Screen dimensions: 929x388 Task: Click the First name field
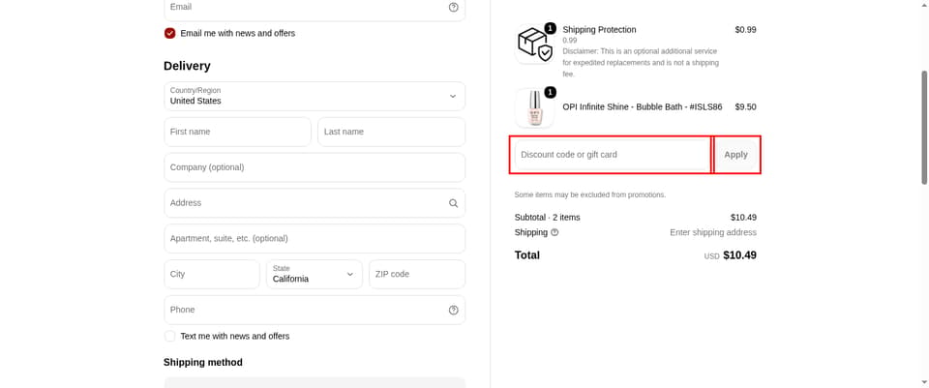click(x=238, y=132)
